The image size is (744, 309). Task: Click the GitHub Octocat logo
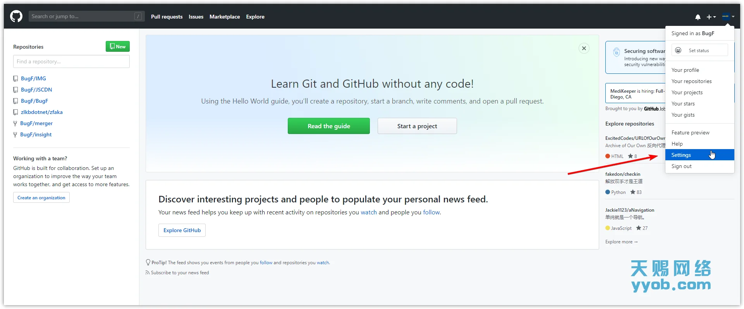(16, 16)
